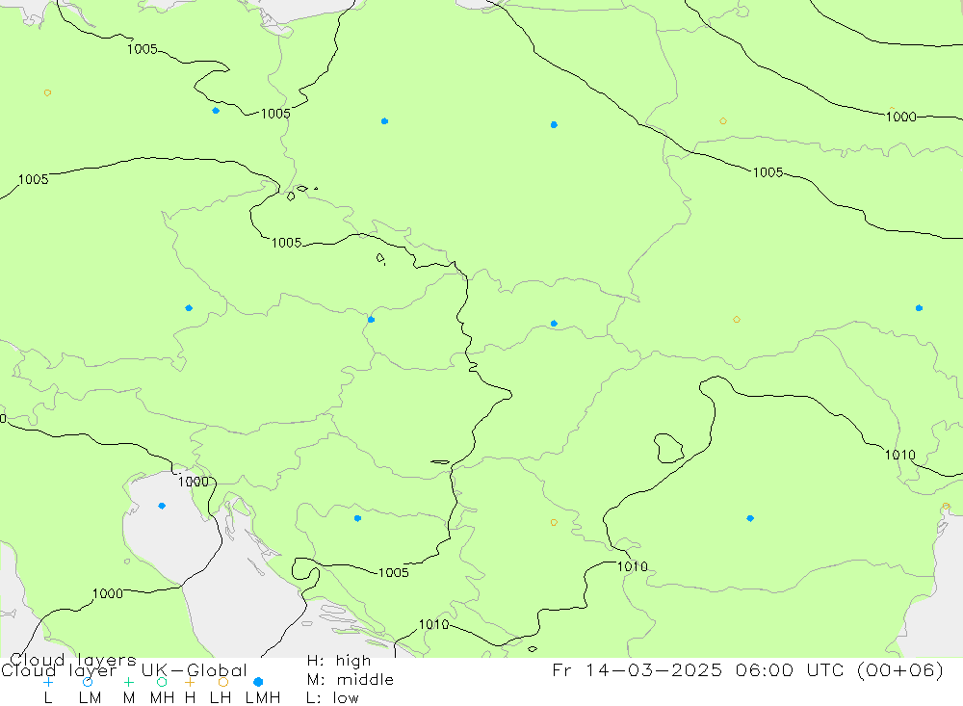Click the filled blue LMH legend dot

(x=258, y=682)
